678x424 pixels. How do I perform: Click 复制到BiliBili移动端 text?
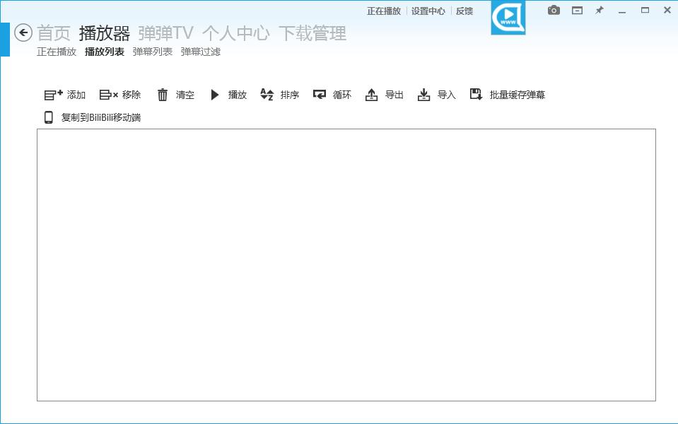coord(101,117)
